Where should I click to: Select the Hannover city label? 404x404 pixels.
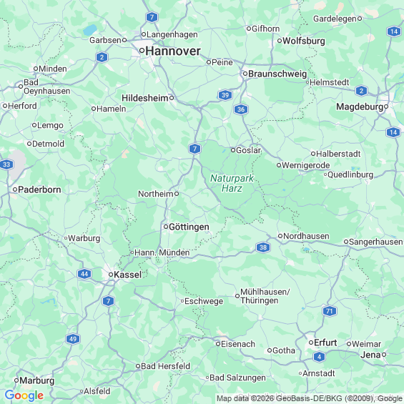click(x=173, y=51)
